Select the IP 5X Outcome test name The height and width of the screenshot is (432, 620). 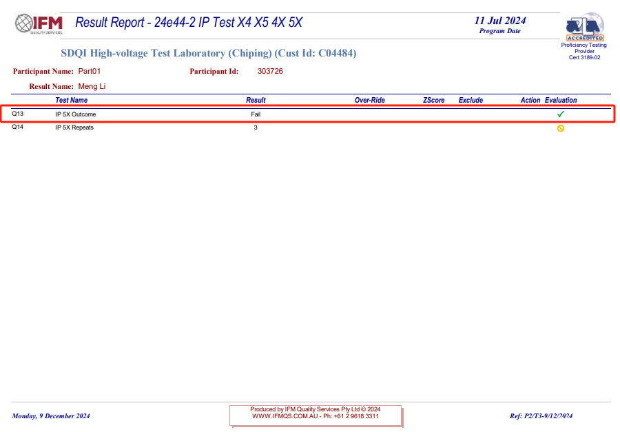click(76, 114)
